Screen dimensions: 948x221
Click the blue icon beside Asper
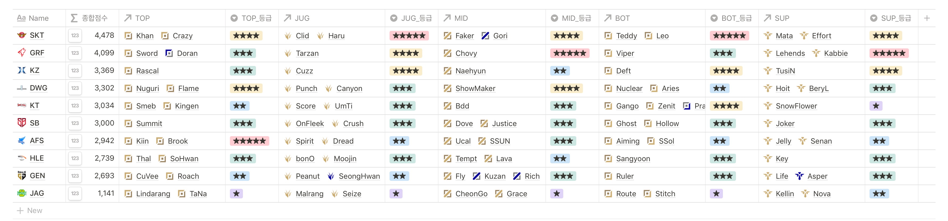[799, 176]
